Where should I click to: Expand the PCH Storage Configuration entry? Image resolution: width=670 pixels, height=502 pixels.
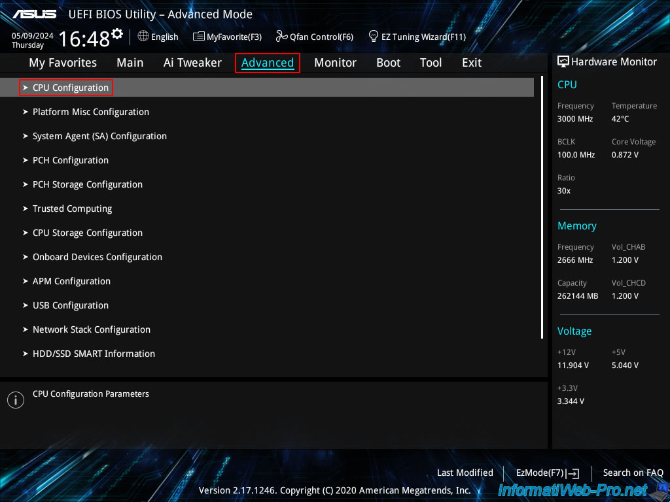pos(87,184)
